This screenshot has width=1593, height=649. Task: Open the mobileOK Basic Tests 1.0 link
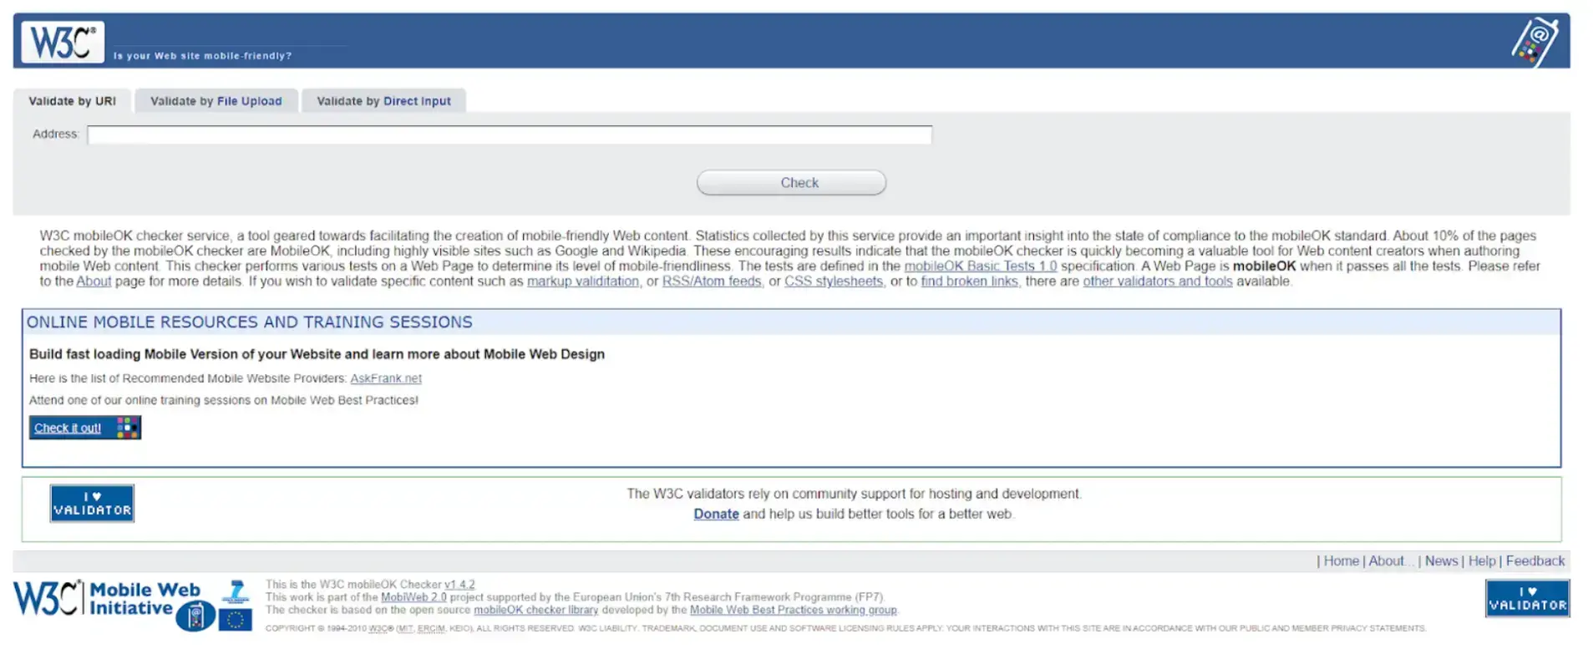tap(980, 266)
